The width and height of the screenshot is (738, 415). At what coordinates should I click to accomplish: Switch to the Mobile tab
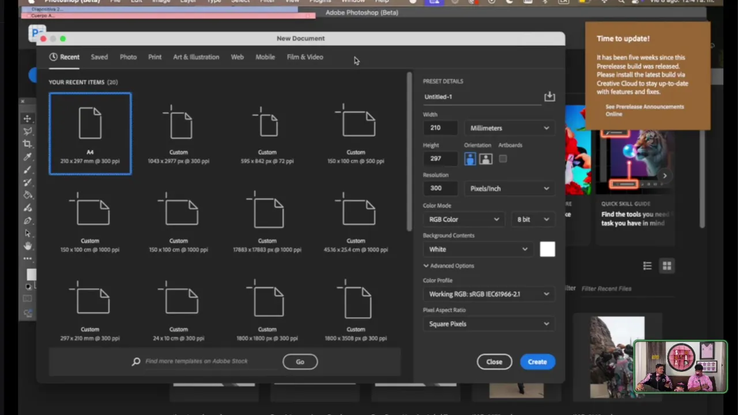[265, 57]
